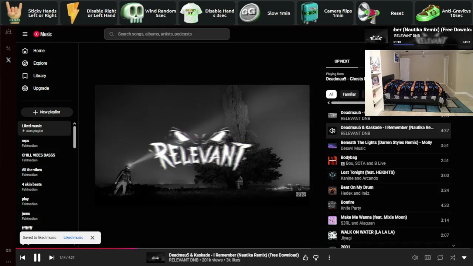Click the 'Liked music' link in toast
Screen dimensions: 473x266
[73, 238]
